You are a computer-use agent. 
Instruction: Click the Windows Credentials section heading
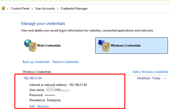pos(37,72)
